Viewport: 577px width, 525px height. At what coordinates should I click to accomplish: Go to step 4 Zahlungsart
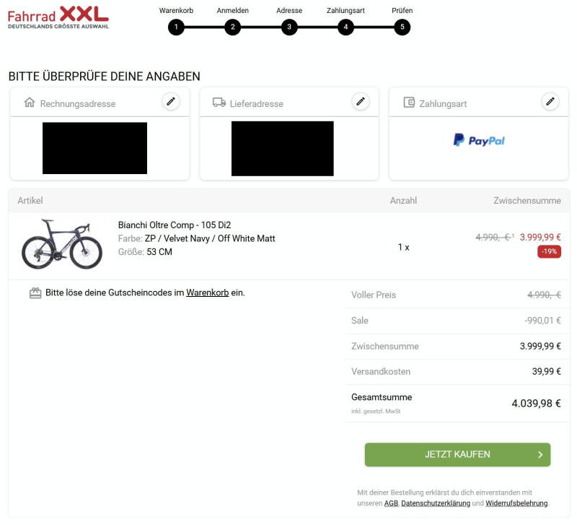click(345, 27)
